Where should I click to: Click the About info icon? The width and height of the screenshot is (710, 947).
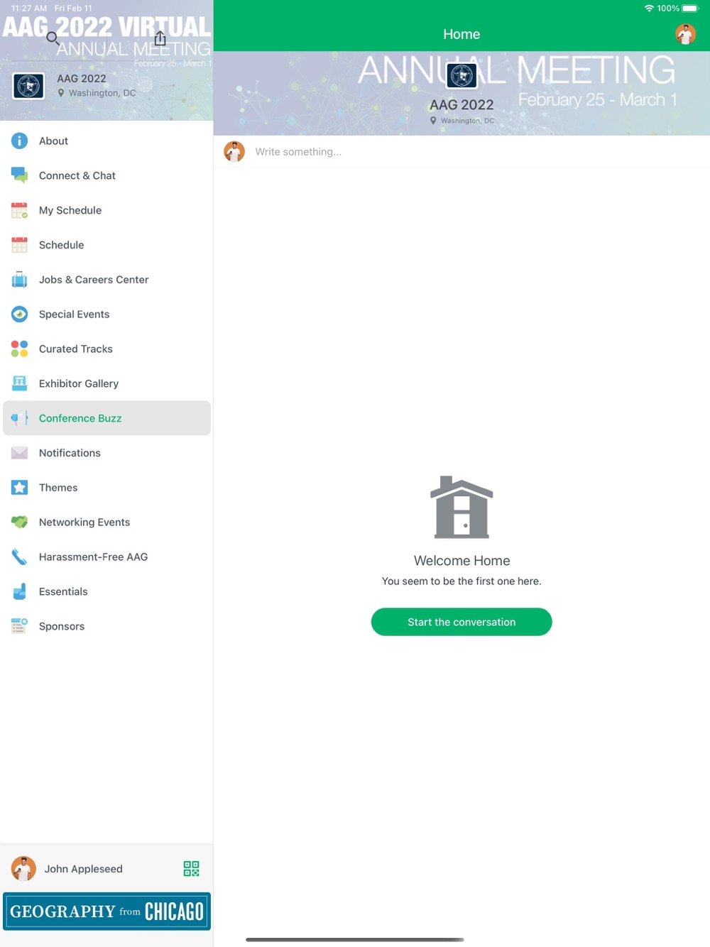[19, 141]
